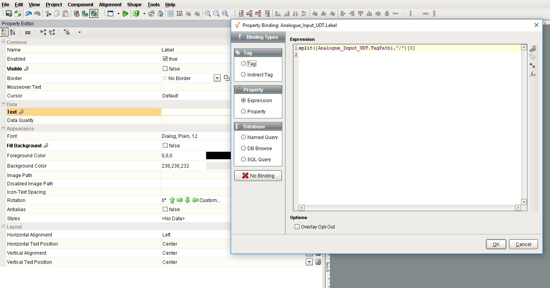This screenshot has width=550, height=288.
Task: Click the Undo arrow in the toolbar
Action: click(29, 13)
